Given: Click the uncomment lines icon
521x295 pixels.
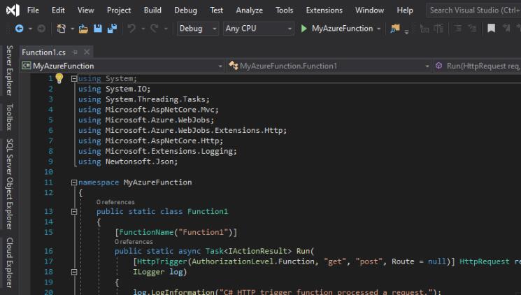Looking at the screenshot, I should 472,29.
